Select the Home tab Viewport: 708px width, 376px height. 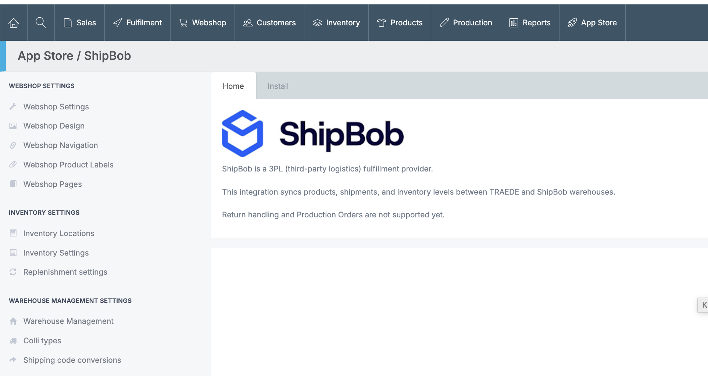[233, 86]
